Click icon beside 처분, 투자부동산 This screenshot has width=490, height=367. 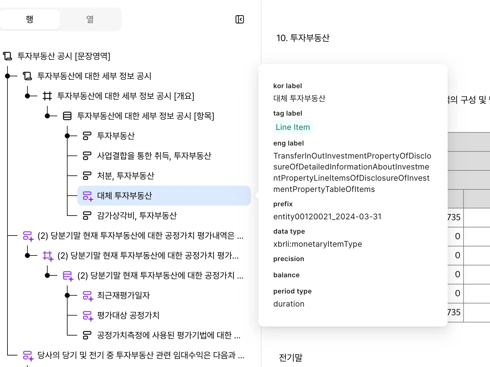pos(87,176)
